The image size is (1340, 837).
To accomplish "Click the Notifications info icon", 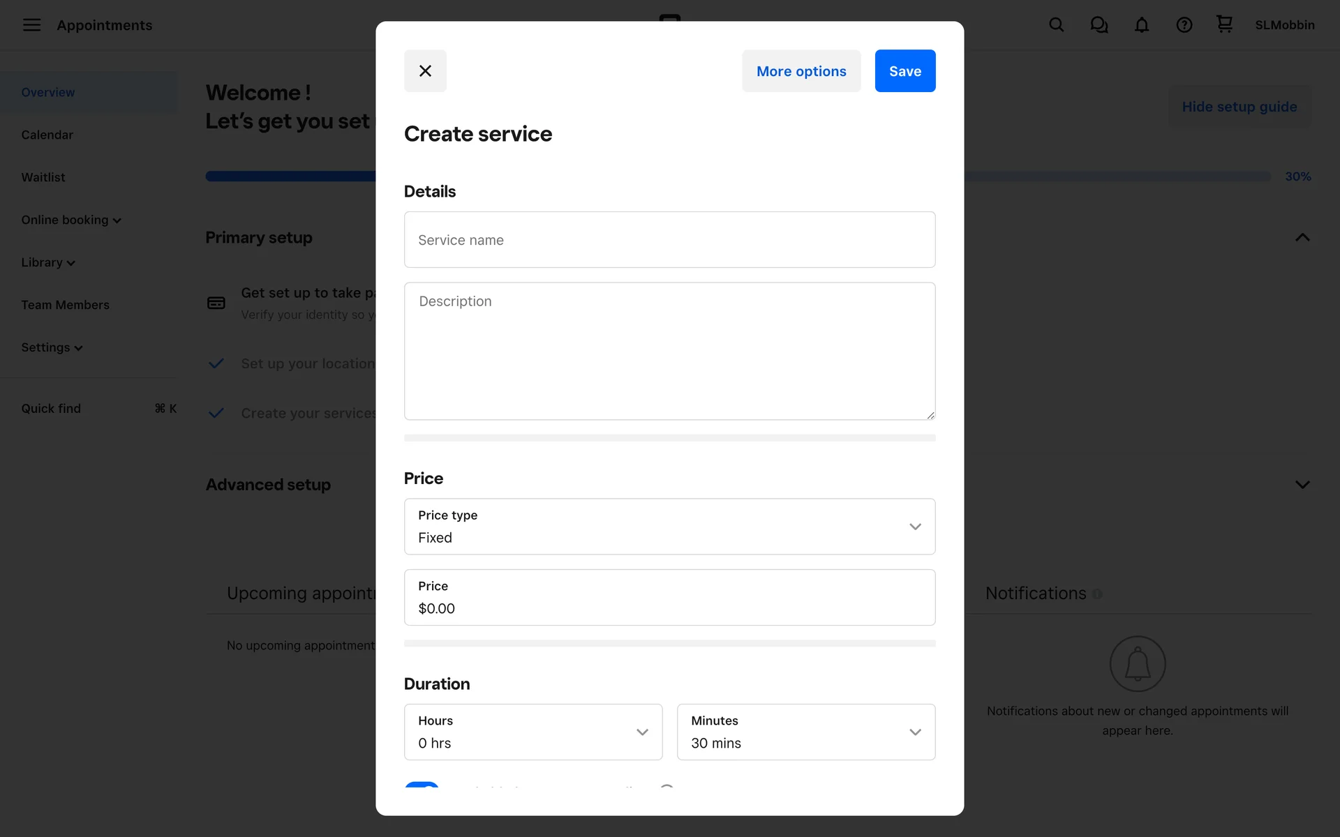I will pos(1097,594).
